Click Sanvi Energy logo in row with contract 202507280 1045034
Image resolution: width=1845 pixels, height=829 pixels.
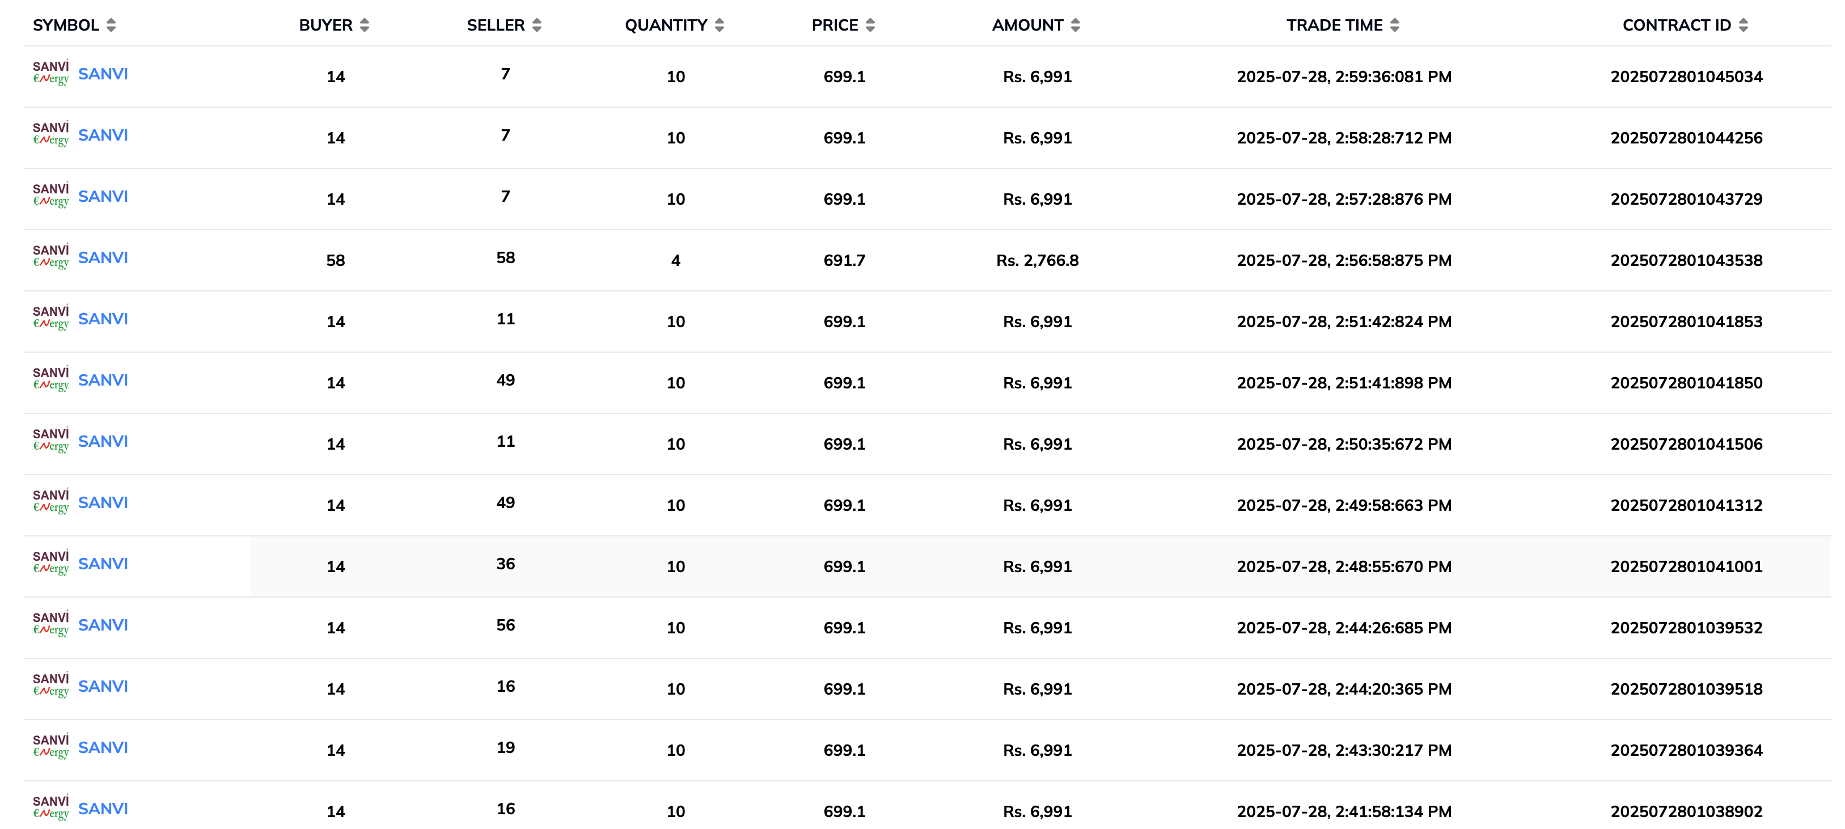click(51, 73)
